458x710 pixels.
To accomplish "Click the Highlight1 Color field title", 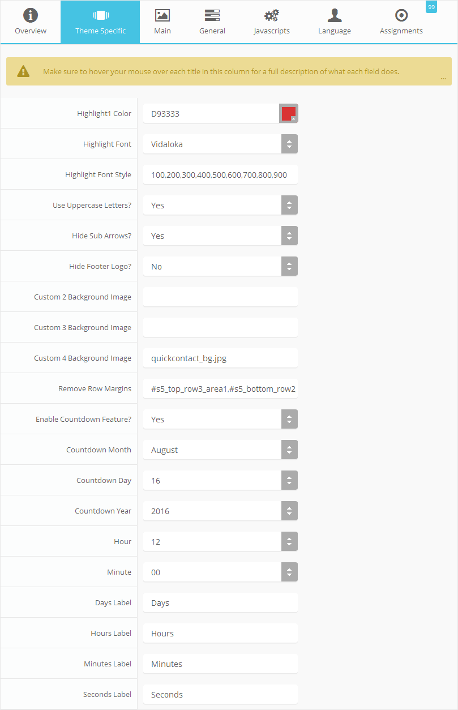I will [x=104, y=113].
